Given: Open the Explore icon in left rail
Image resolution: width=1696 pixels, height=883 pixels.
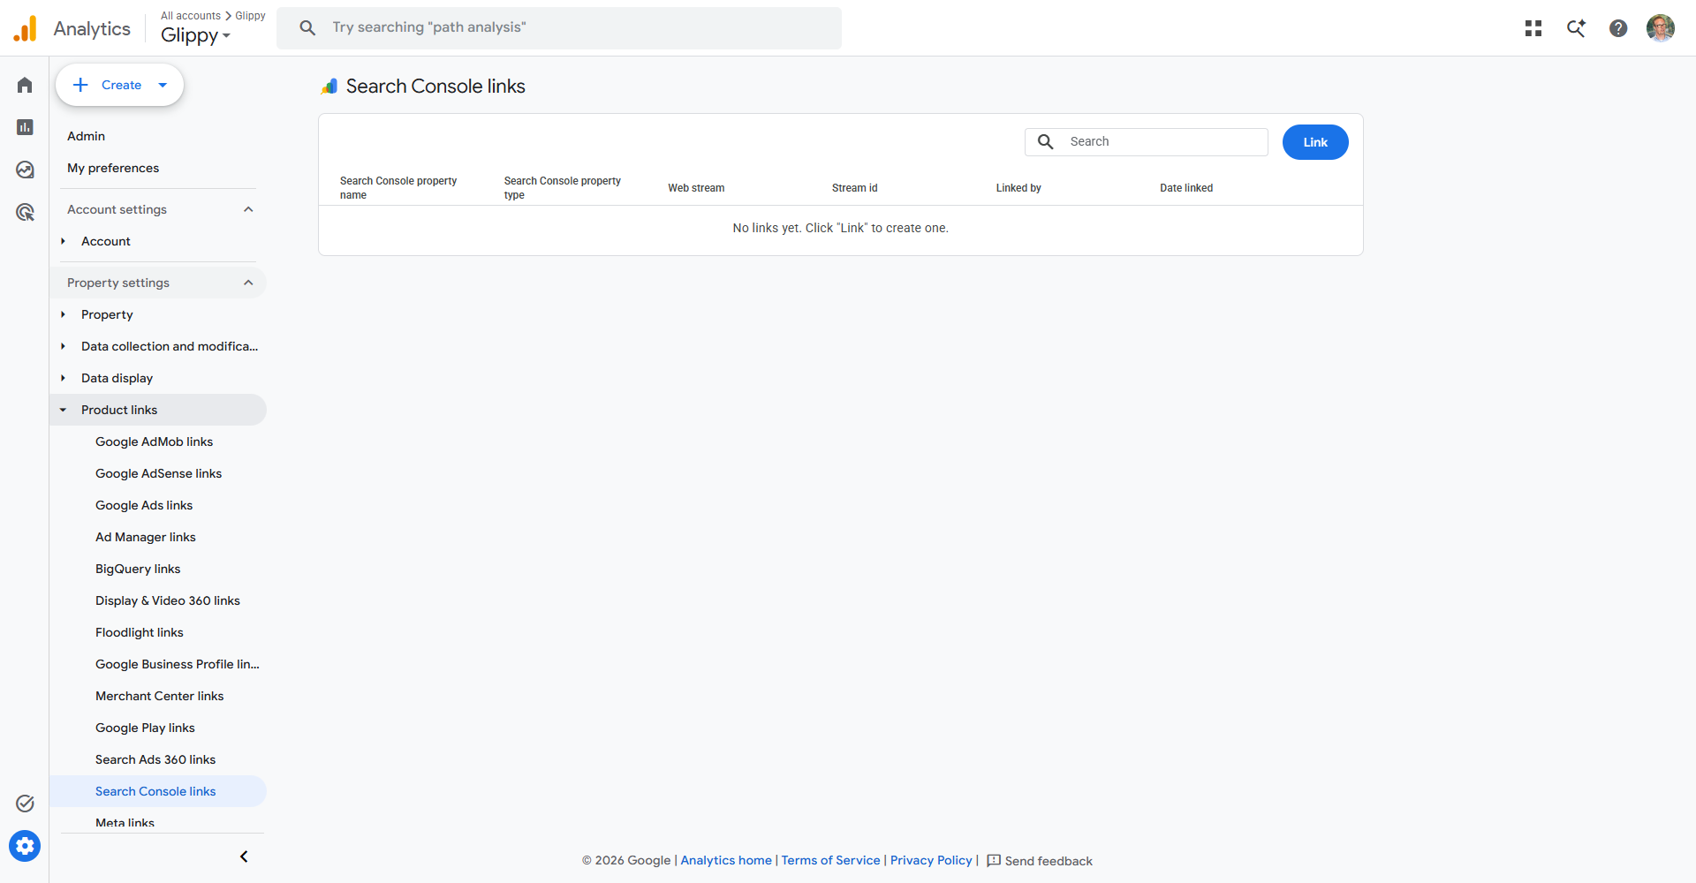Looking at the screenshot, I should [25, 170].
